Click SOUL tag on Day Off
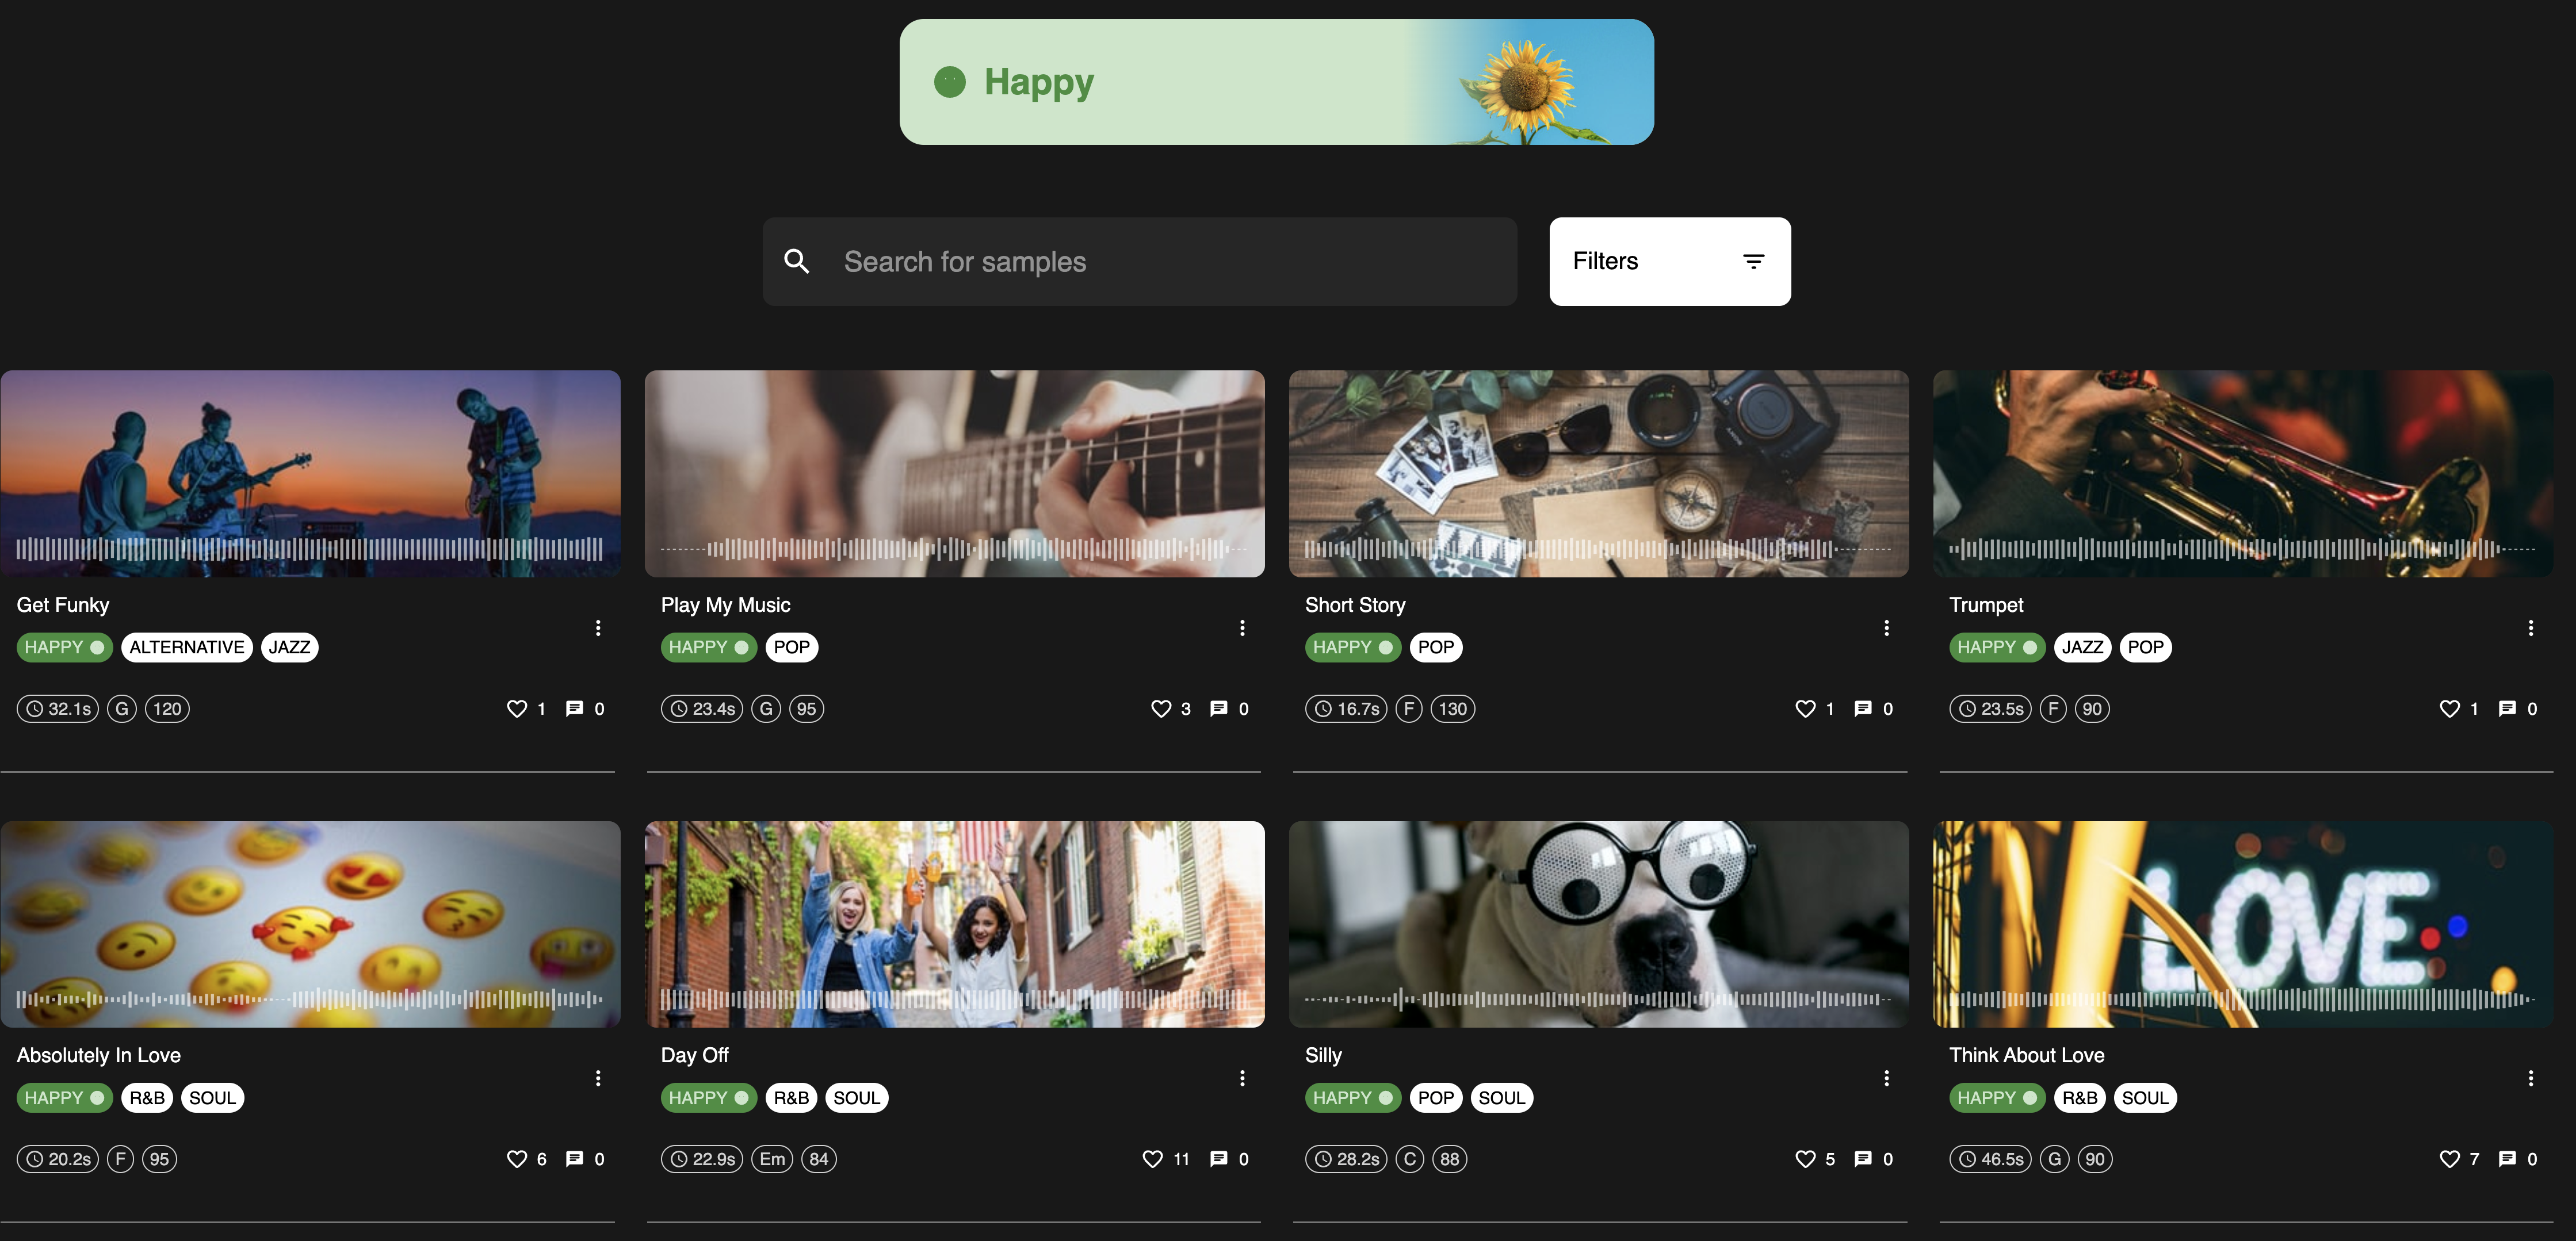This screenshot has height=1241, width=2576. pos(856,1098)
